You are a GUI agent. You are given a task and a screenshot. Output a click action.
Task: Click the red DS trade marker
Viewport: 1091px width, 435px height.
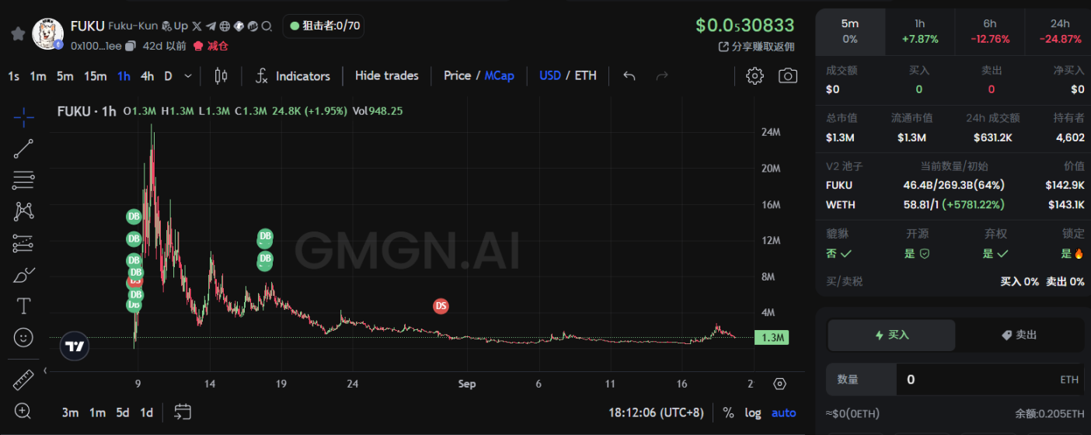point(441,306)
